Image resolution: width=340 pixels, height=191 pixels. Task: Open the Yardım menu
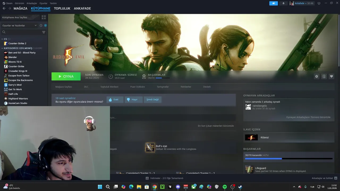53,3
